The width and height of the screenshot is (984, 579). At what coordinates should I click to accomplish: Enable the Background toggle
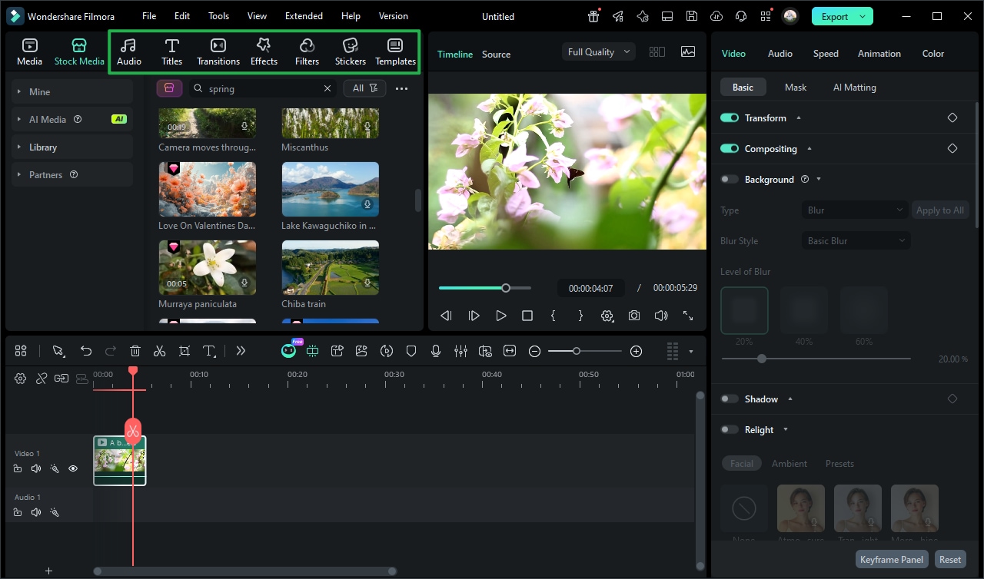730,179
